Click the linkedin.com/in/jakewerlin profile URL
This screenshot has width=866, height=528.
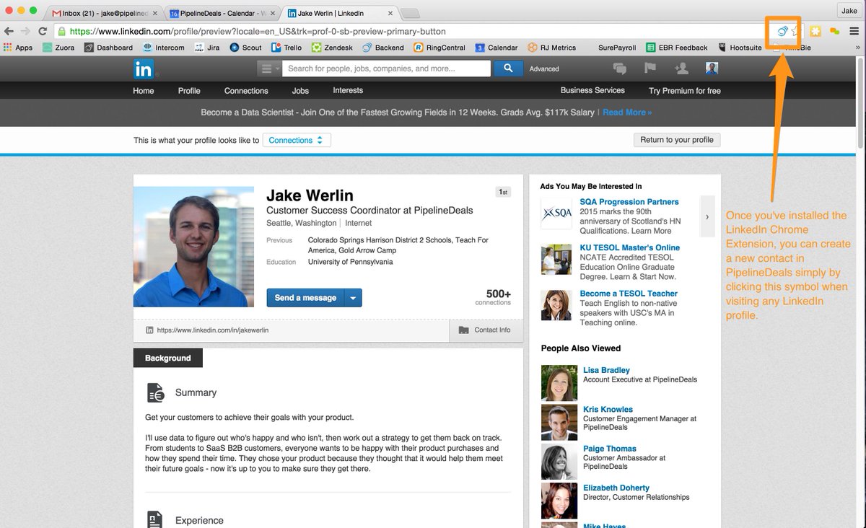point(212,330)
